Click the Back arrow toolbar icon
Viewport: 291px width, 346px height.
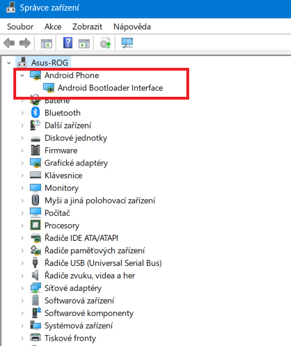pyautogui.click(x=9, y=43)
